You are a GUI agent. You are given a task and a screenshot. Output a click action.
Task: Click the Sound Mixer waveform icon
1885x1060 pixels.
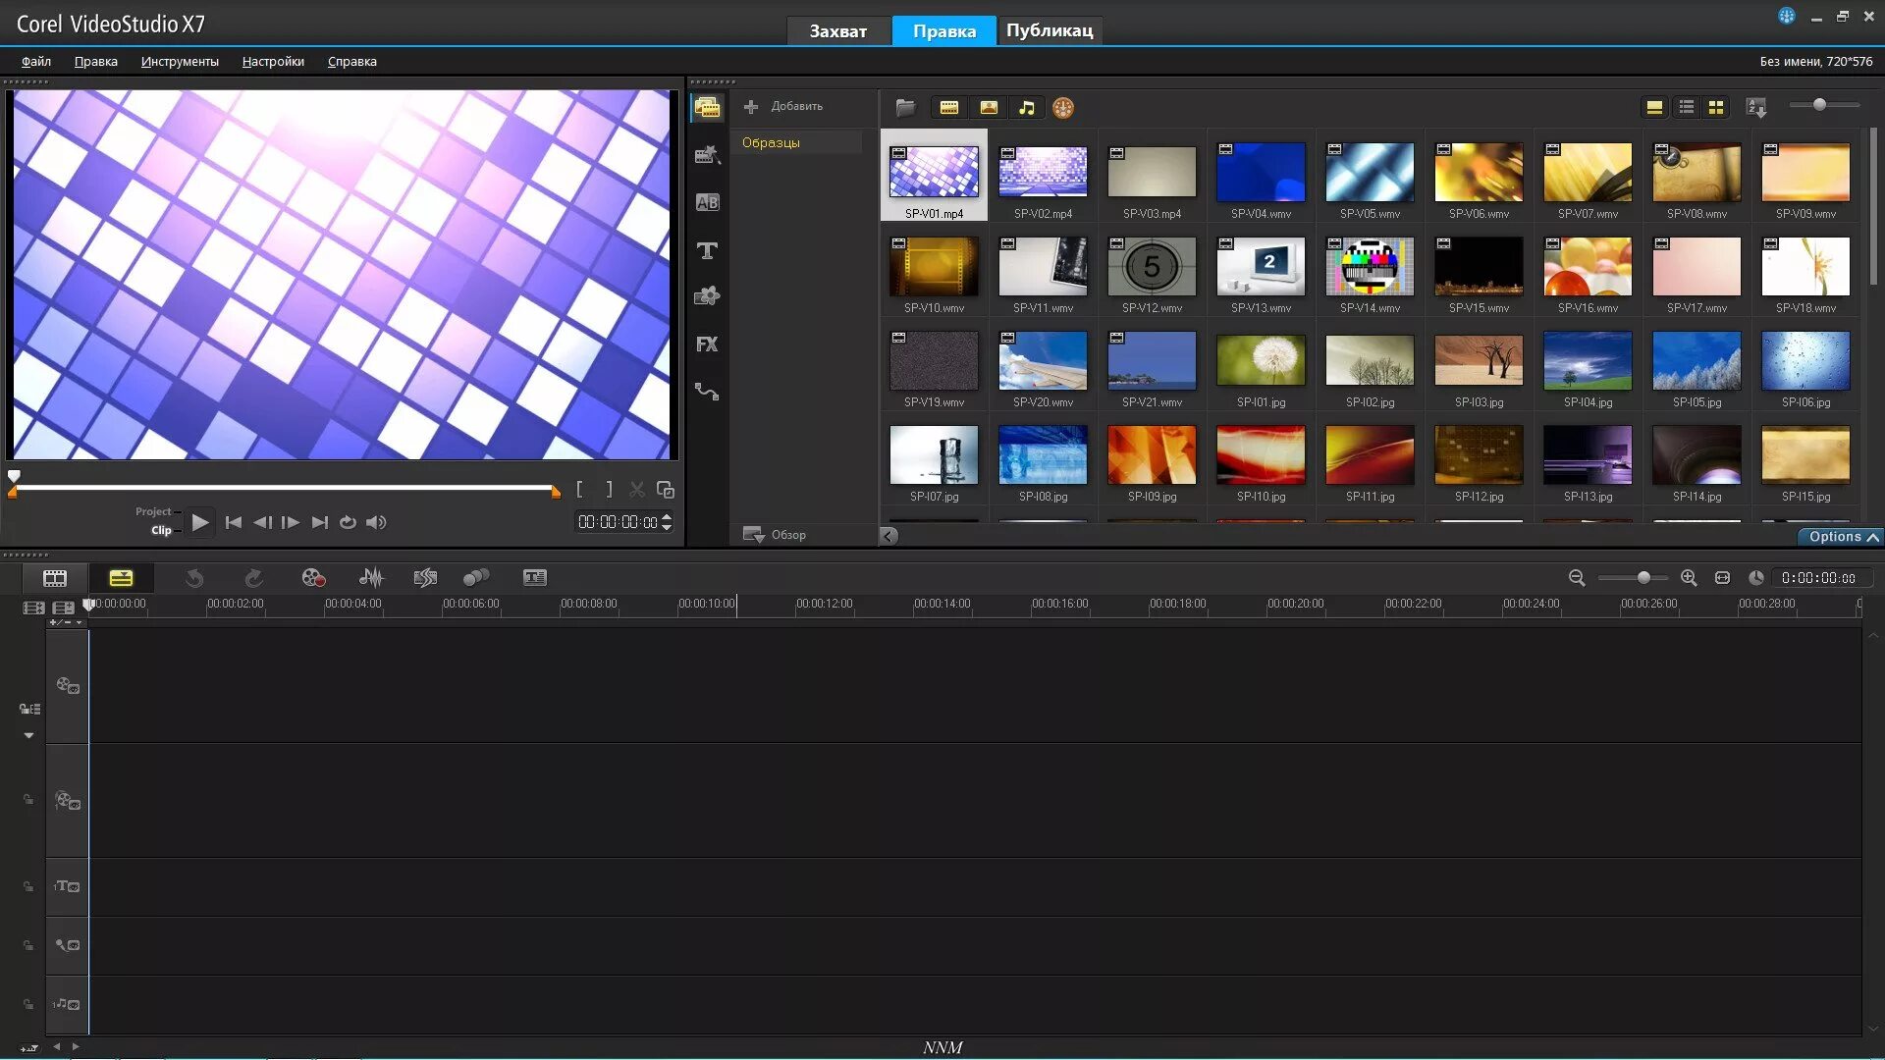coord(371,577)
